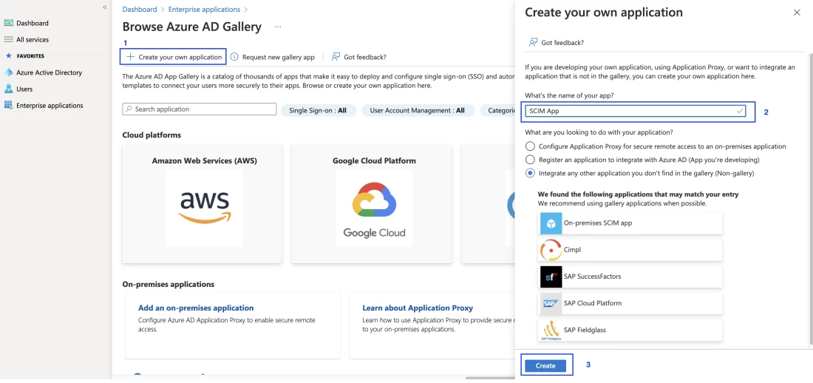
Task: Open Users in the sidebar
Action: click(x=24, y=89)
